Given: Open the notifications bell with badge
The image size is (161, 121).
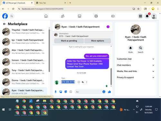Looking at the screenshot, I should (147, 16).
